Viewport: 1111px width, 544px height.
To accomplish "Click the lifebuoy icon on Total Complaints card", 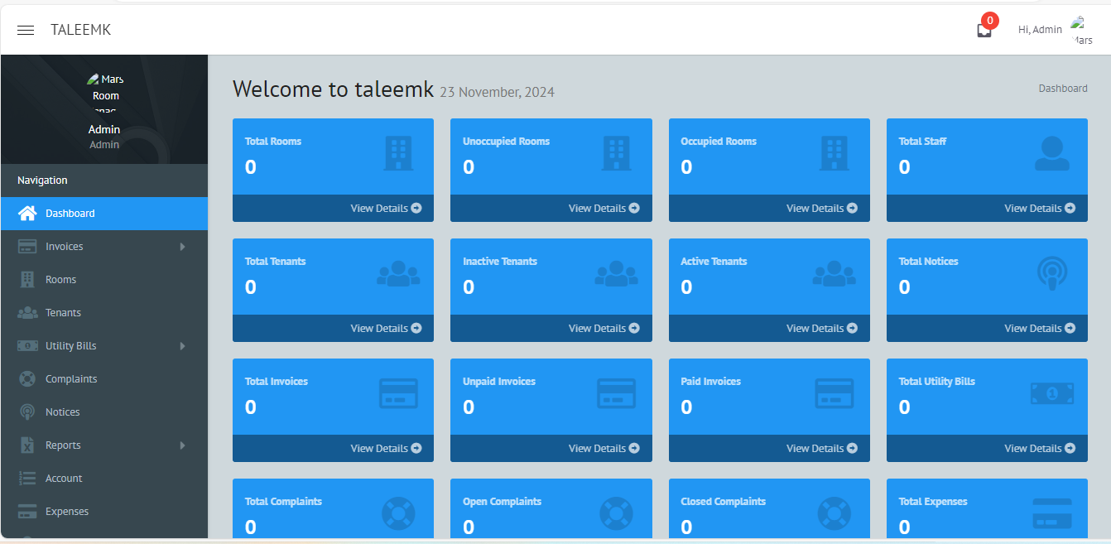I will pyautogui.click(x=398, y=513).
